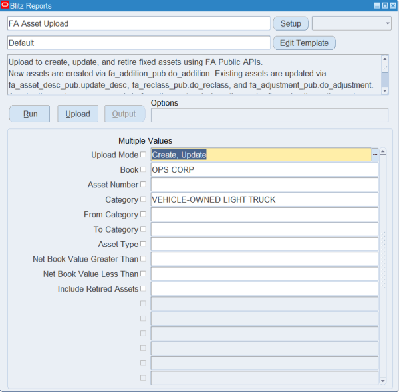Click the Setup button

[x=291, y=23]
